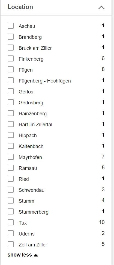Screen dimensions: 114x265
Task: Check the Stumm filter box
Action: (x=11, y=201)
